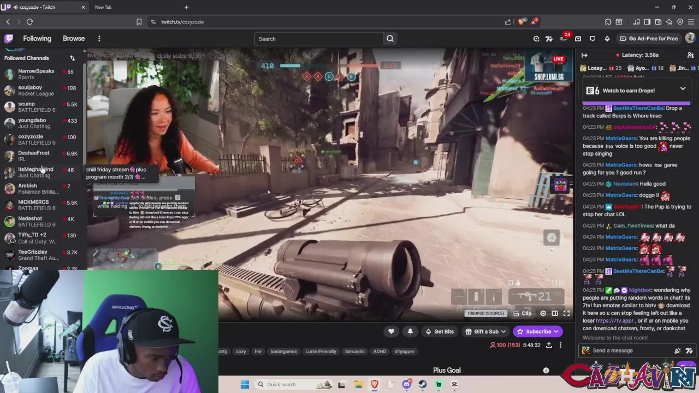
Task: Open souljaboy channel in sidebar
Action: (41, 91)
